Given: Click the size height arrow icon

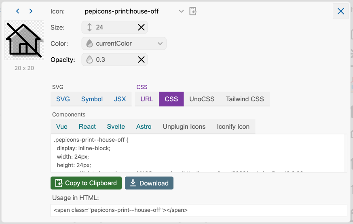Looking at the screenshot, I should coord(89,27).
